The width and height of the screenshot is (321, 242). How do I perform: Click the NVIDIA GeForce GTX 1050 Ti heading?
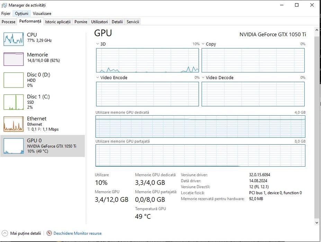click(273, 34)
